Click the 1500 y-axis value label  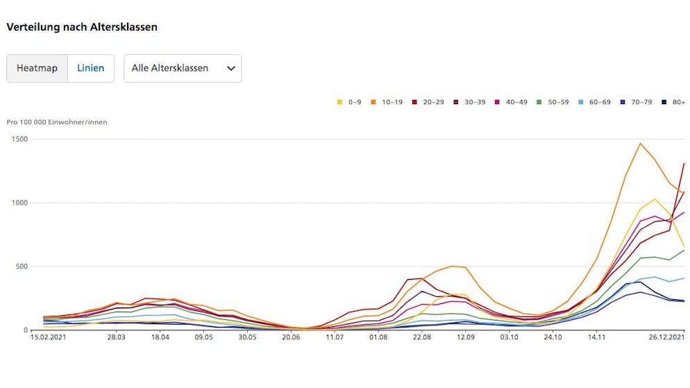coord(19,139)
